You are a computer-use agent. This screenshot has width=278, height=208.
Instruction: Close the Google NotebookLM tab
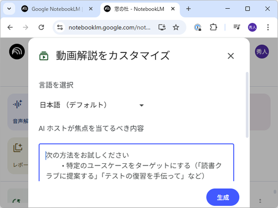(x=91, y=9)
